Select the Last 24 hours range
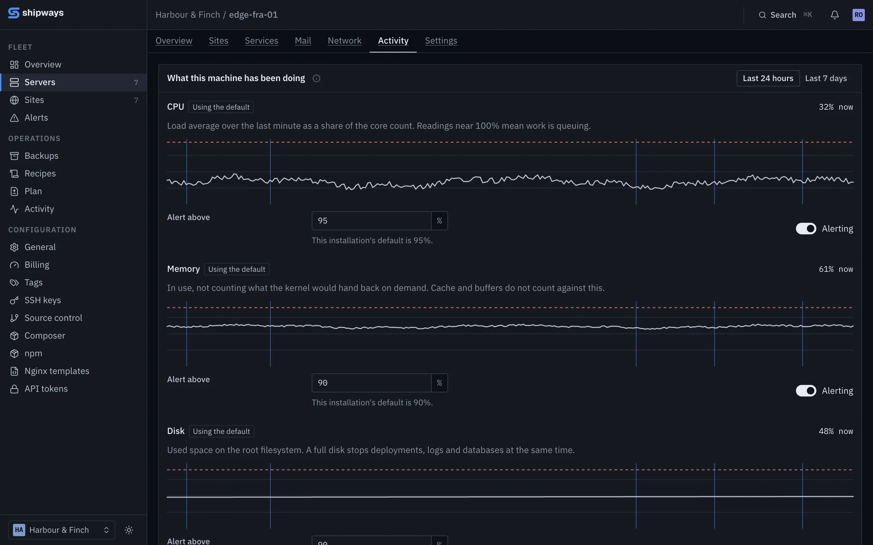 768,78
